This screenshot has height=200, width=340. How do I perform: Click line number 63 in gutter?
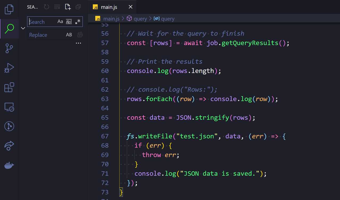(x=105, y=99)
